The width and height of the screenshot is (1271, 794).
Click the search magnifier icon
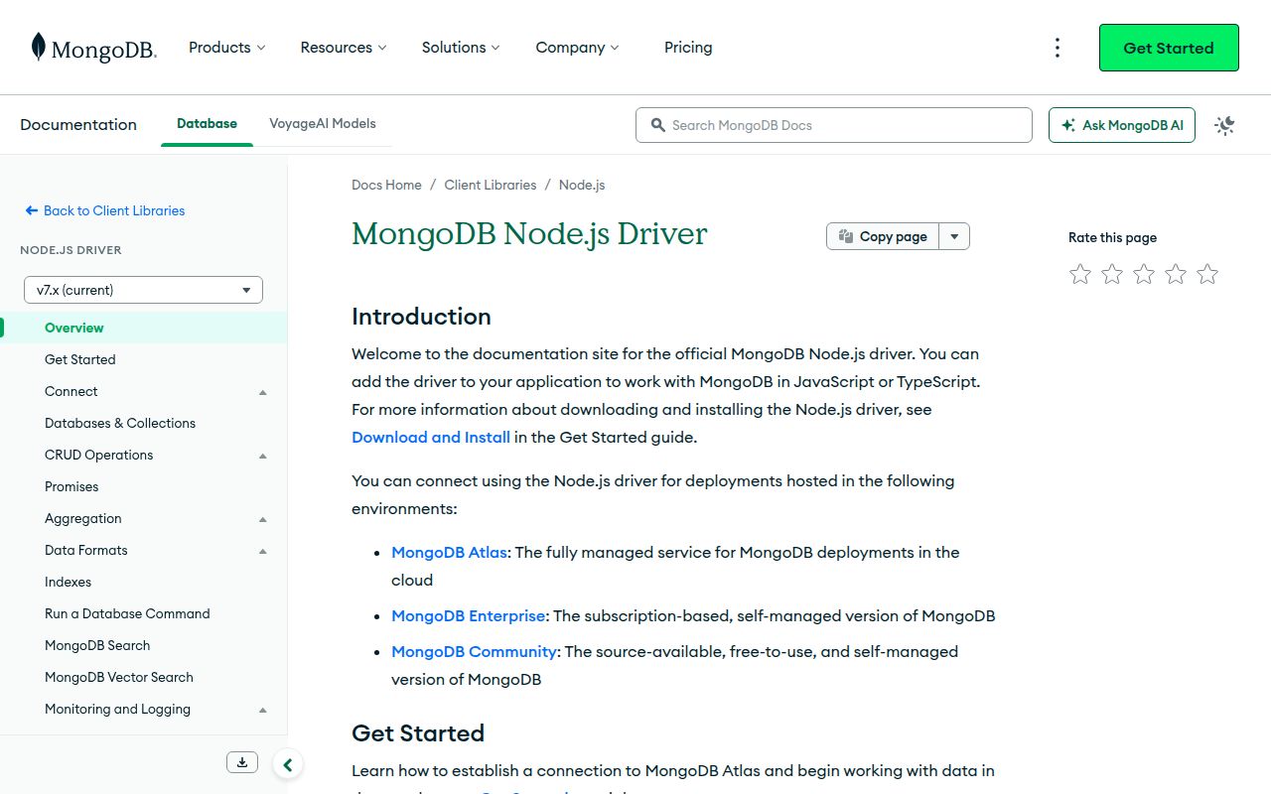657,125
